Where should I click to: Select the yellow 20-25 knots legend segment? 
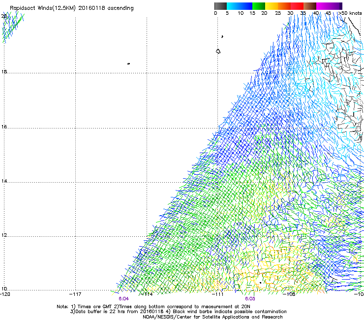[x=272, y=6]
